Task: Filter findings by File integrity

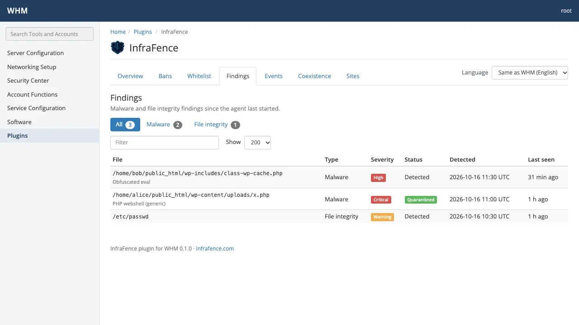Action: click(217, 125)
